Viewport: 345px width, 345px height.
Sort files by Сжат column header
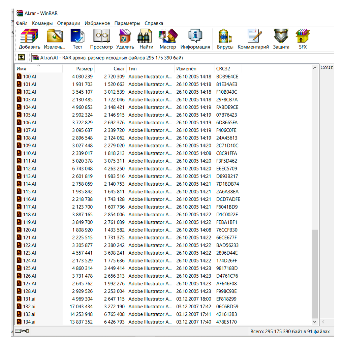click(x=111, y=69)
